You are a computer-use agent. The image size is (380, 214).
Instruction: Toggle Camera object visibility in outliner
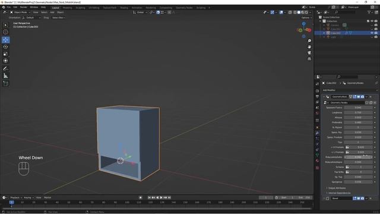pos(372,25)
